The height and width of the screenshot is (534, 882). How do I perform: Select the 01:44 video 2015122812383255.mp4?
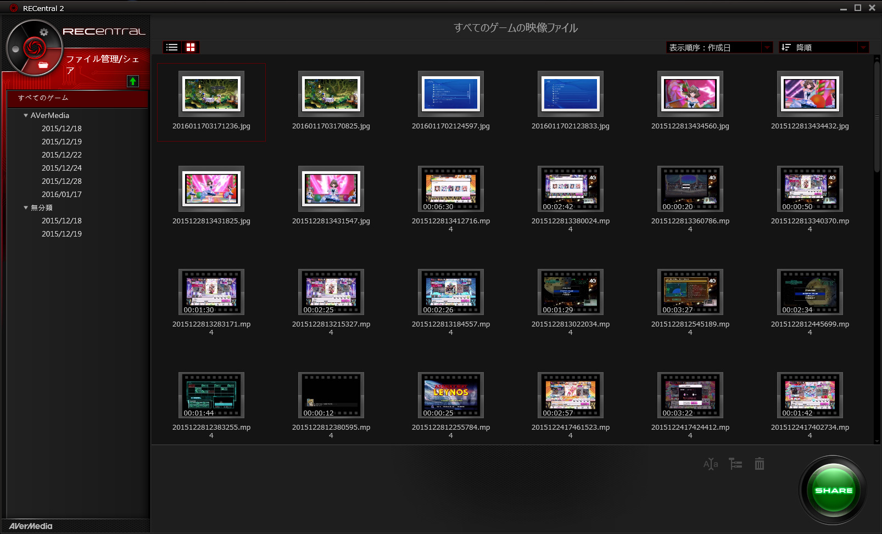211,395
